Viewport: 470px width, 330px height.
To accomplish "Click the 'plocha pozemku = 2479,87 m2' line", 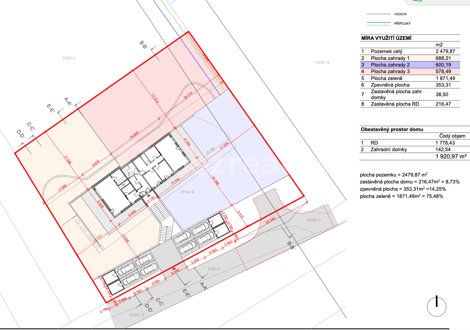I will (x=394, y=175).
